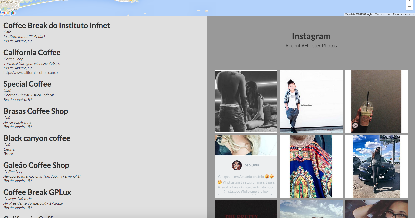Click the #instagram hashtag caption text
The image size is (415, 218).
pyautogui.click(x=231, y=183)
